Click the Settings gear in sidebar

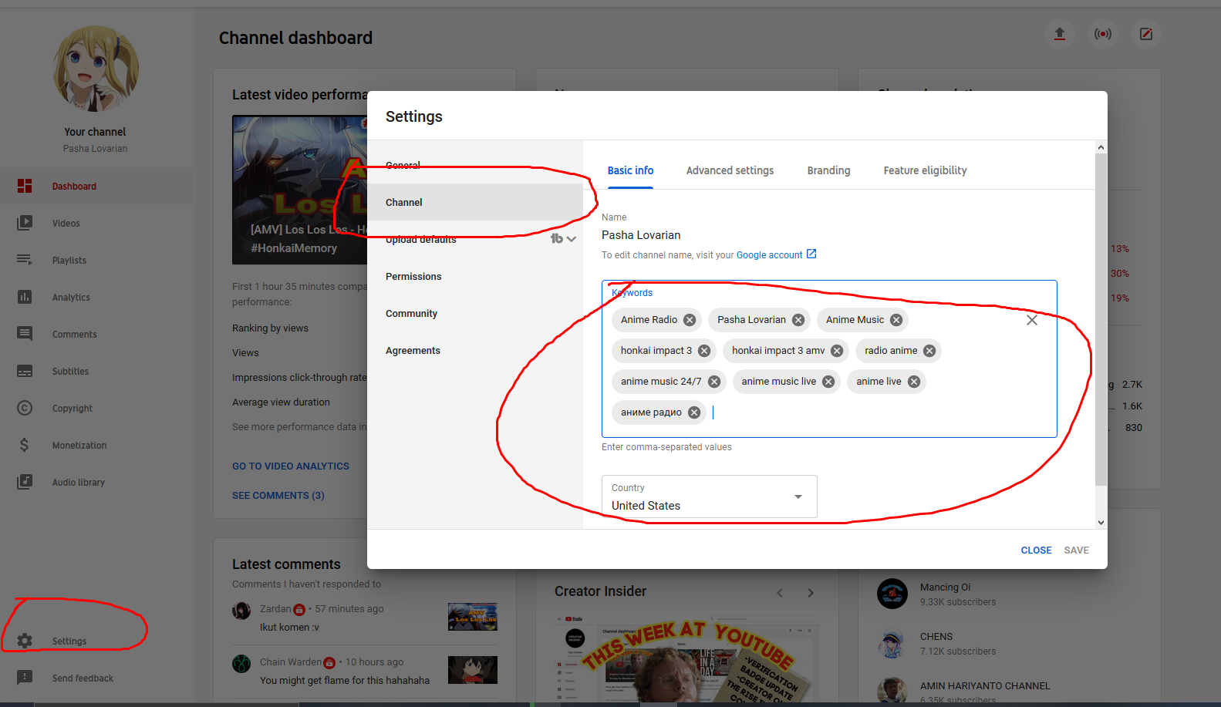click(x=25, y=641)
